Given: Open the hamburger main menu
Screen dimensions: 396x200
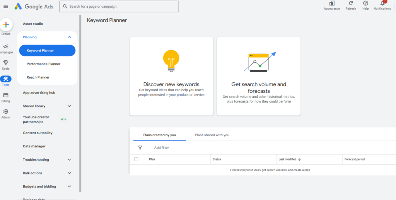Looking at the screenshot, I should tap(6, 7).
